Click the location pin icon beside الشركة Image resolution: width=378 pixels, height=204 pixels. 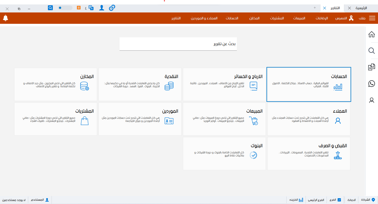click(x=373, y=200)
